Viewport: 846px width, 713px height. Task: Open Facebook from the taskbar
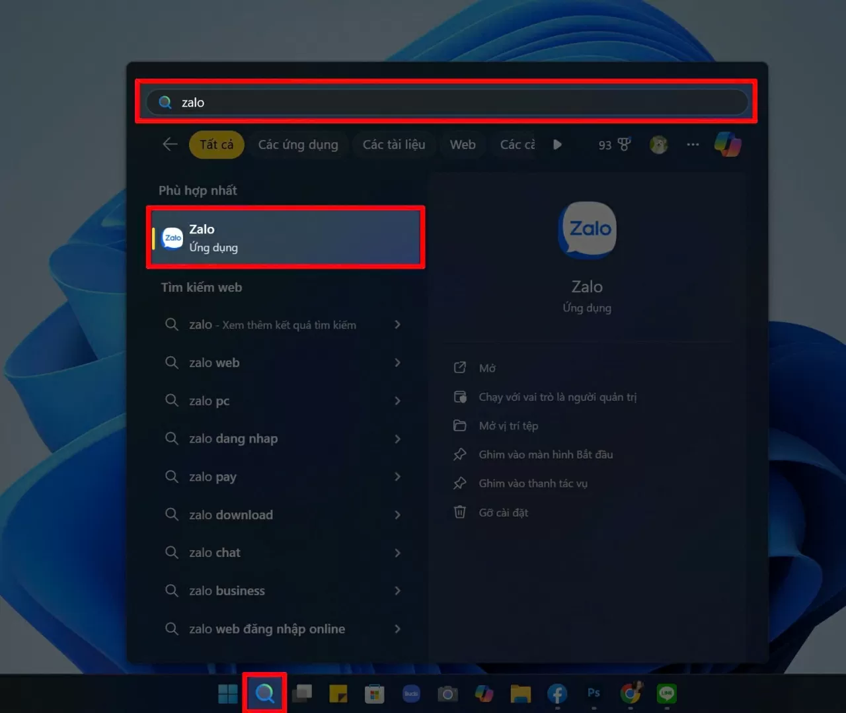pyautogui.click(x=556, y=694)
